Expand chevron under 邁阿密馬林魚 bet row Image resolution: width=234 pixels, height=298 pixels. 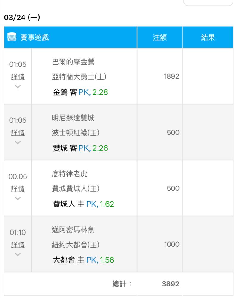18,254
